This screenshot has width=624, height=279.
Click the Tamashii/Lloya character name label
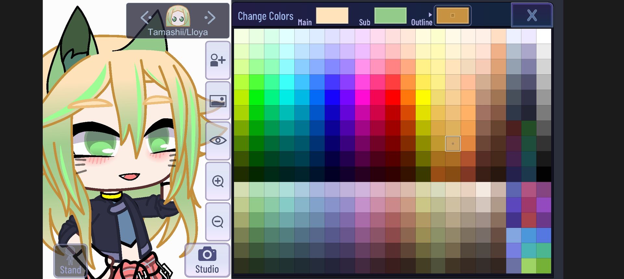click(178, 32)
